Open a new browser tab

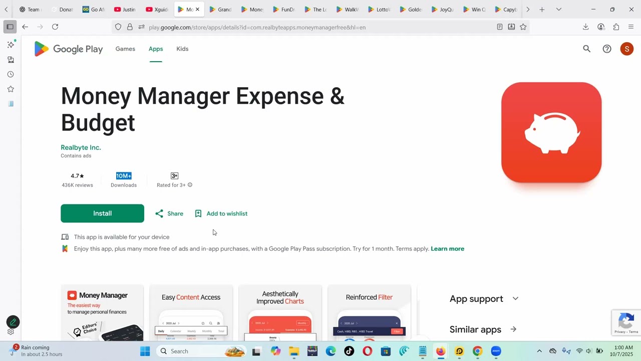tap(542, 10)
